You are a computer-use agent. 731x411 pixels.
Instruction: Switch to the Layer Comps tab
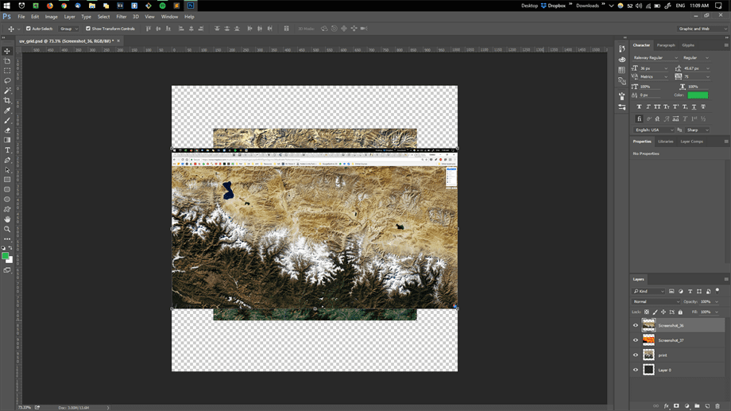coord(691,142)
